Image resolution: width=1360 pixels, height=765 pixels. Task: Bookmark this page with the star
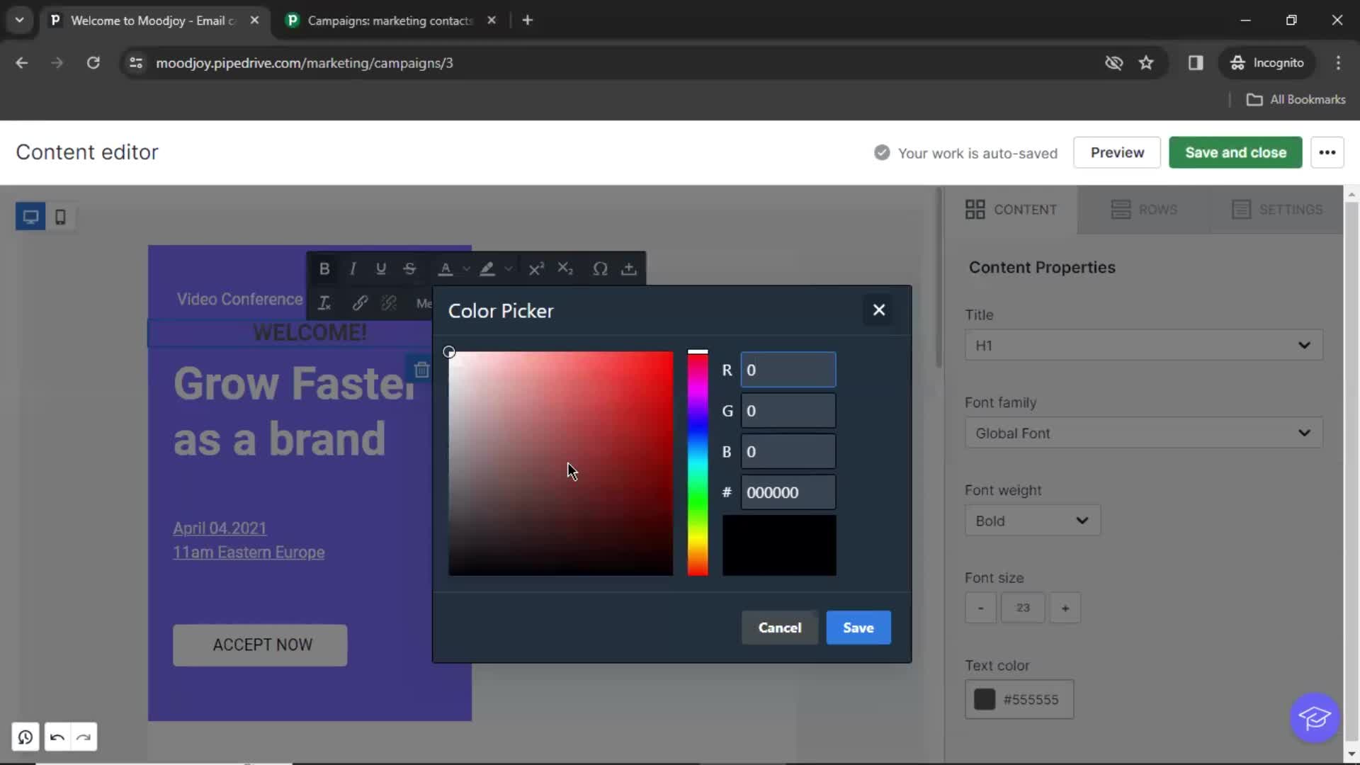1146,63
